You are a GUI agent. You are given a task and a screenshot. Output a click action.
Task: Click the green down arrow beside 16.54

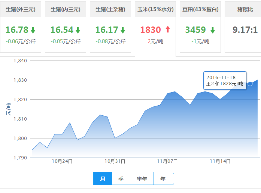coord(78,30)
